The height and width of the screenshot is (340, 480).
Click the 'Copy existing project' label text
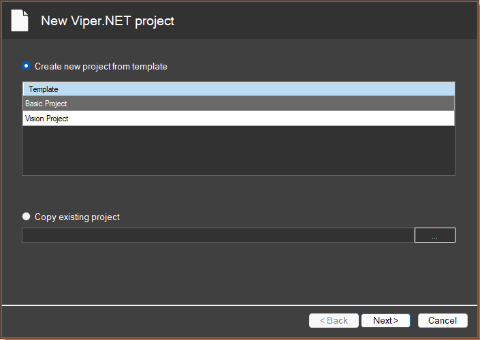coord(77,217)
